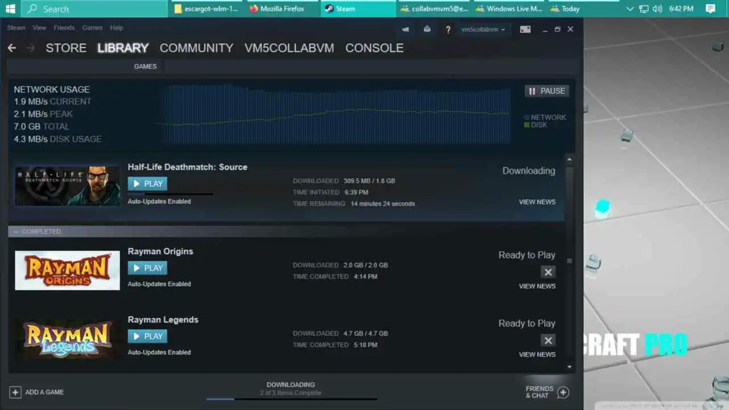The width and height of the screenshot is (729, 410).
Task: Open the network tray icon
Action: 644,9
